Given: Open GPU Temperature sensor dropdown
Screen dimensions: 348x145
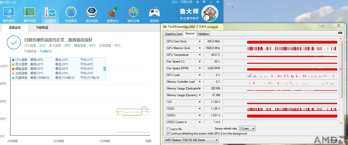Looking at the screenshot, I should (x=200, y=55).
